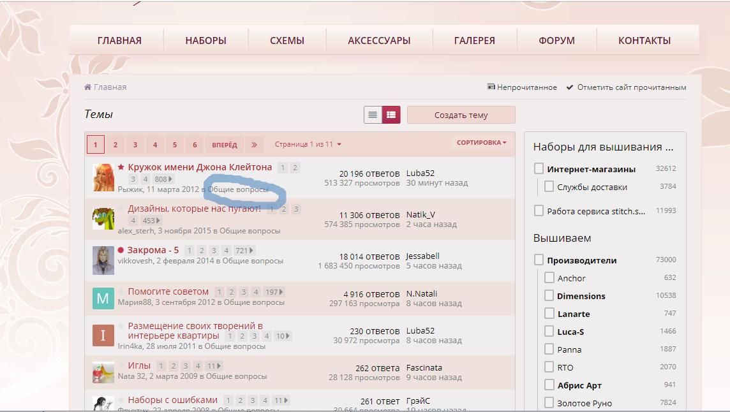Click the green M avatar of Мария88

(103, 298)
